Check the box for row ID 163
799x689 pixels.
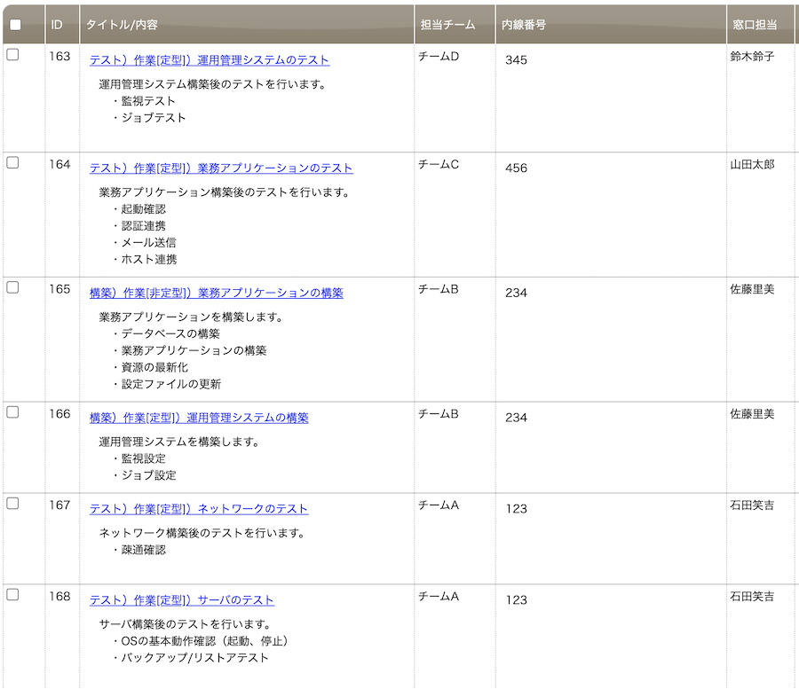(x=12, y=54)
